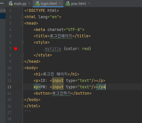Click the highlighted input tag on line 13
The width and height of the screenshot is (142, 123).
(x=58, y=87)
